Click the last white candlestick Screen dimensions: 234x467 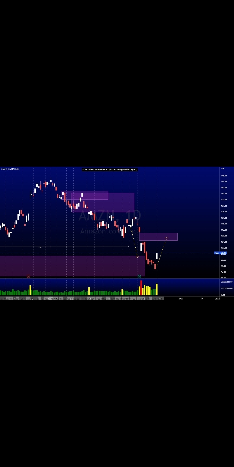[x=157, y=255]
